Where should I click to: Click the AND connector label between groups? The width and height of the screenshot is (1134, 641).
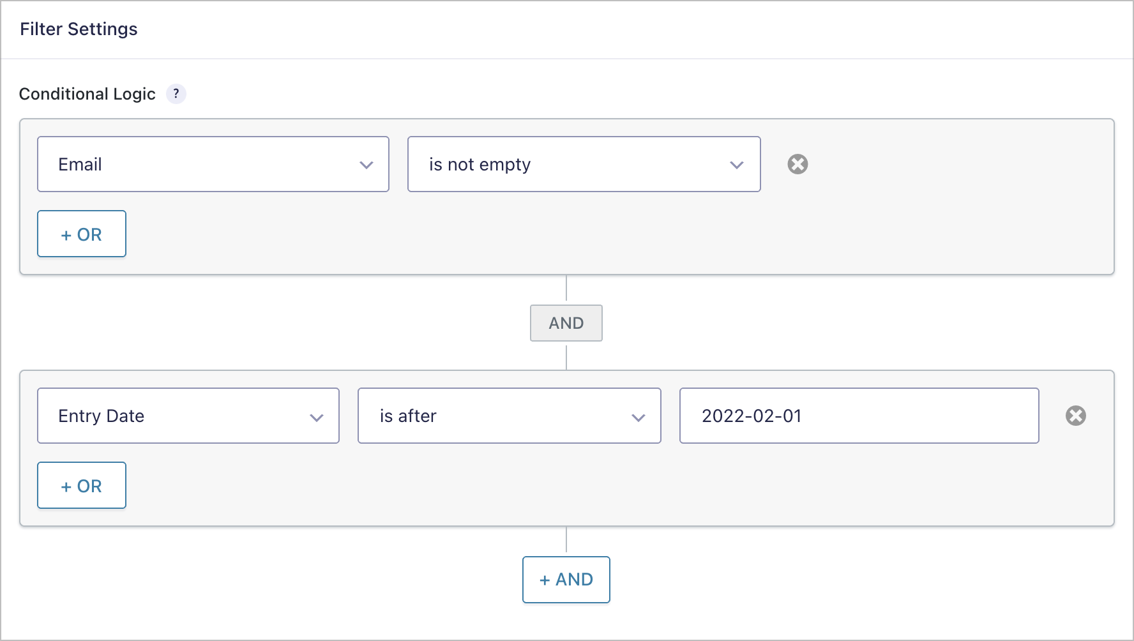(x=566, y=323)
